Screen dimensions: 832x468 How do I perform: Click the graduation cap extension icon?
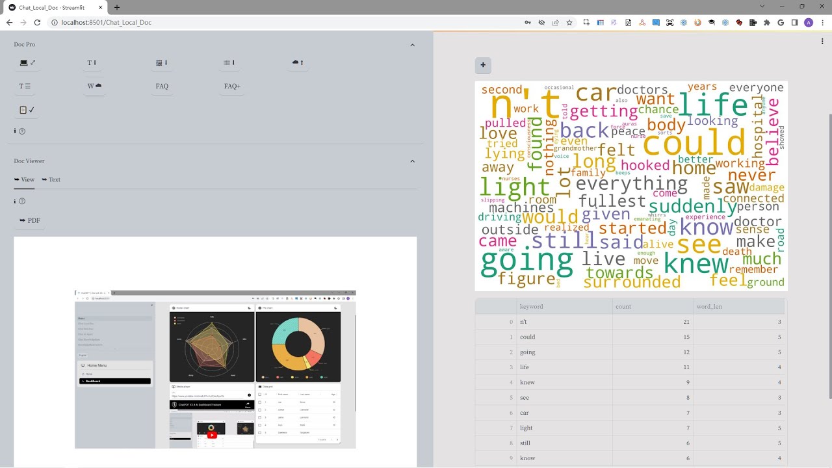click(712, 22)
